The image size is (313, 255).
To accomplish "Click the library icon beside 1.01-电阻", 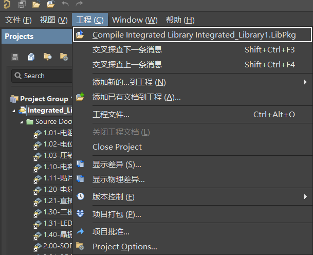I will point(38,134).
